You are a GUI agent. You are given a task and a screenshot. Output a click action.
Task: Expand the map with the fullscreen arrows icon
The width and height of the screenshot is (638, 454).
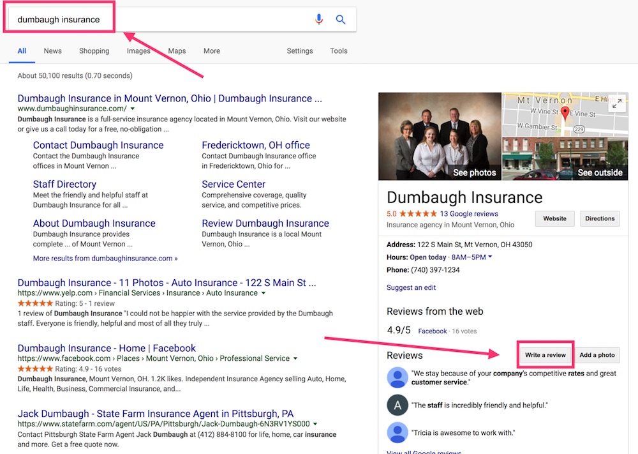click(x=617, y=103)
